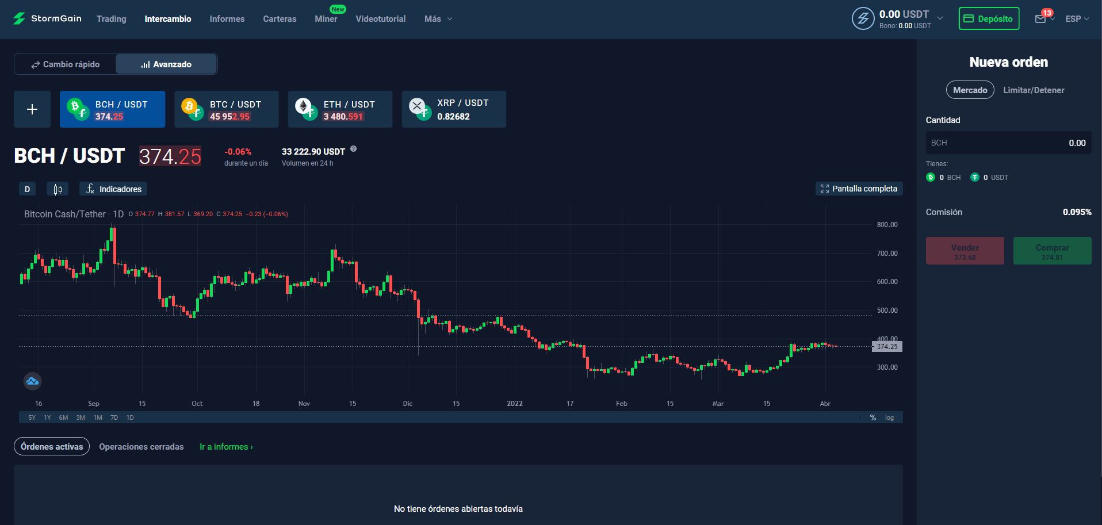Expand the Más dropdown menu
Screen dimensions: 1102x525
point(438,19)
